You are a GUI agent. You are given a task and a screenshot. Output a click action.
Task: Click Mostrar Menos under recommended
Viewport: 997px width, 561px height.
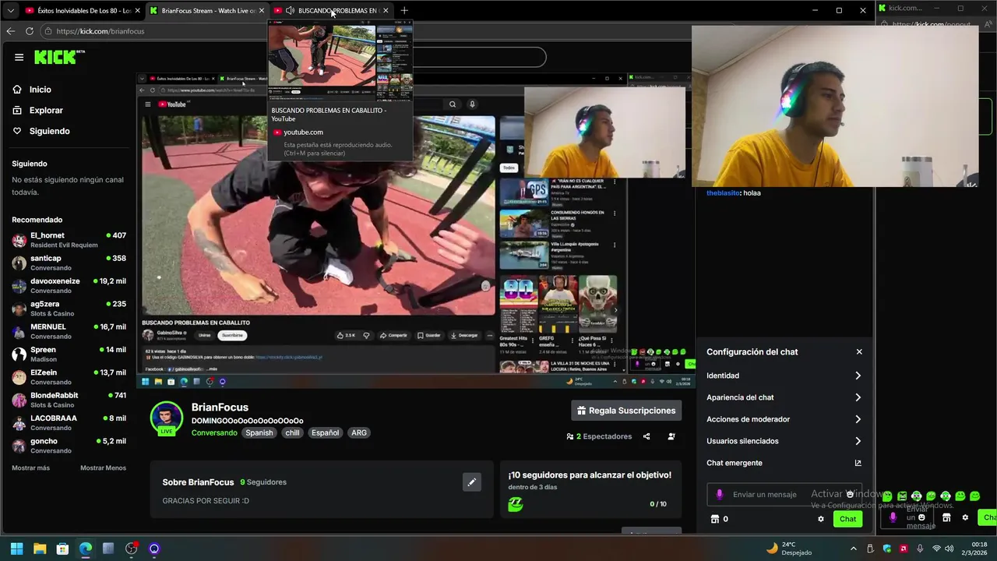103,467
